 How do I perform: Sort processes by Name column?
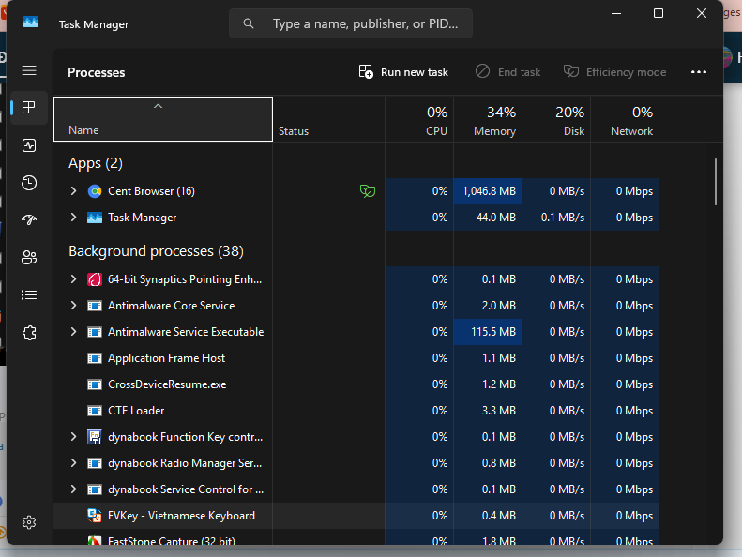163,119
